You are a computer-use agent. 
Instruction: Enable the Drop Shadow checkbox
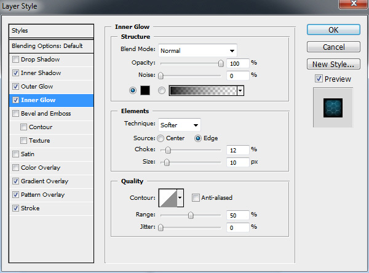[15, 59]
